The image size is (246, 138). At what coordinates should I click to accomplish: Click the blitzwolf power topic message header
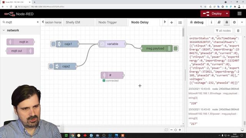(213, 114)
